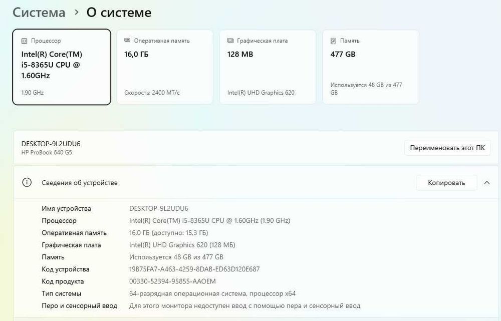Click the О системе page title
The width and height of the screenshot is (501, 321).
pyautogui.click(x=119, y=13)
